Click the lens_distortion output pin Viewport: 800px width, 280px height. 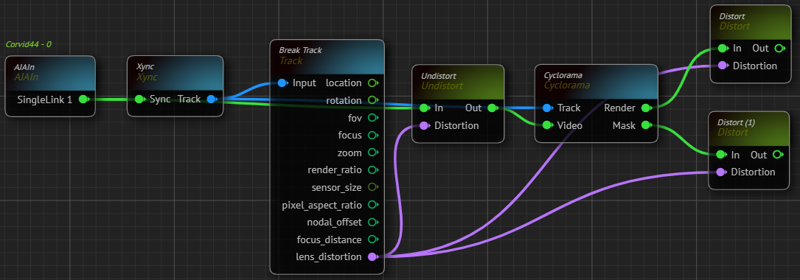[x=372, y=257]
